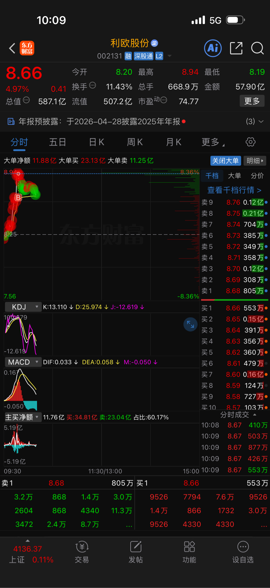Open the 东方财富 logo icon
This screenshot has height=588, width=270.
27,48
